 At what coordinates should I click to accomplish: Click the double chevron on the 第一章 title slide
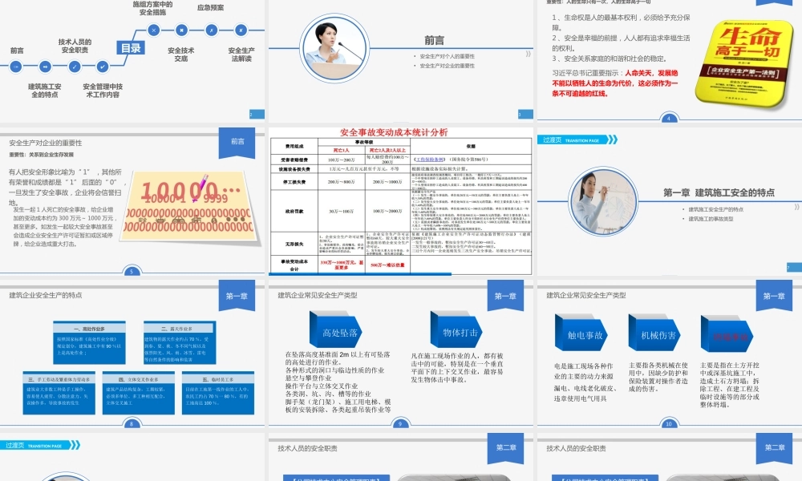tap(796, 207)
